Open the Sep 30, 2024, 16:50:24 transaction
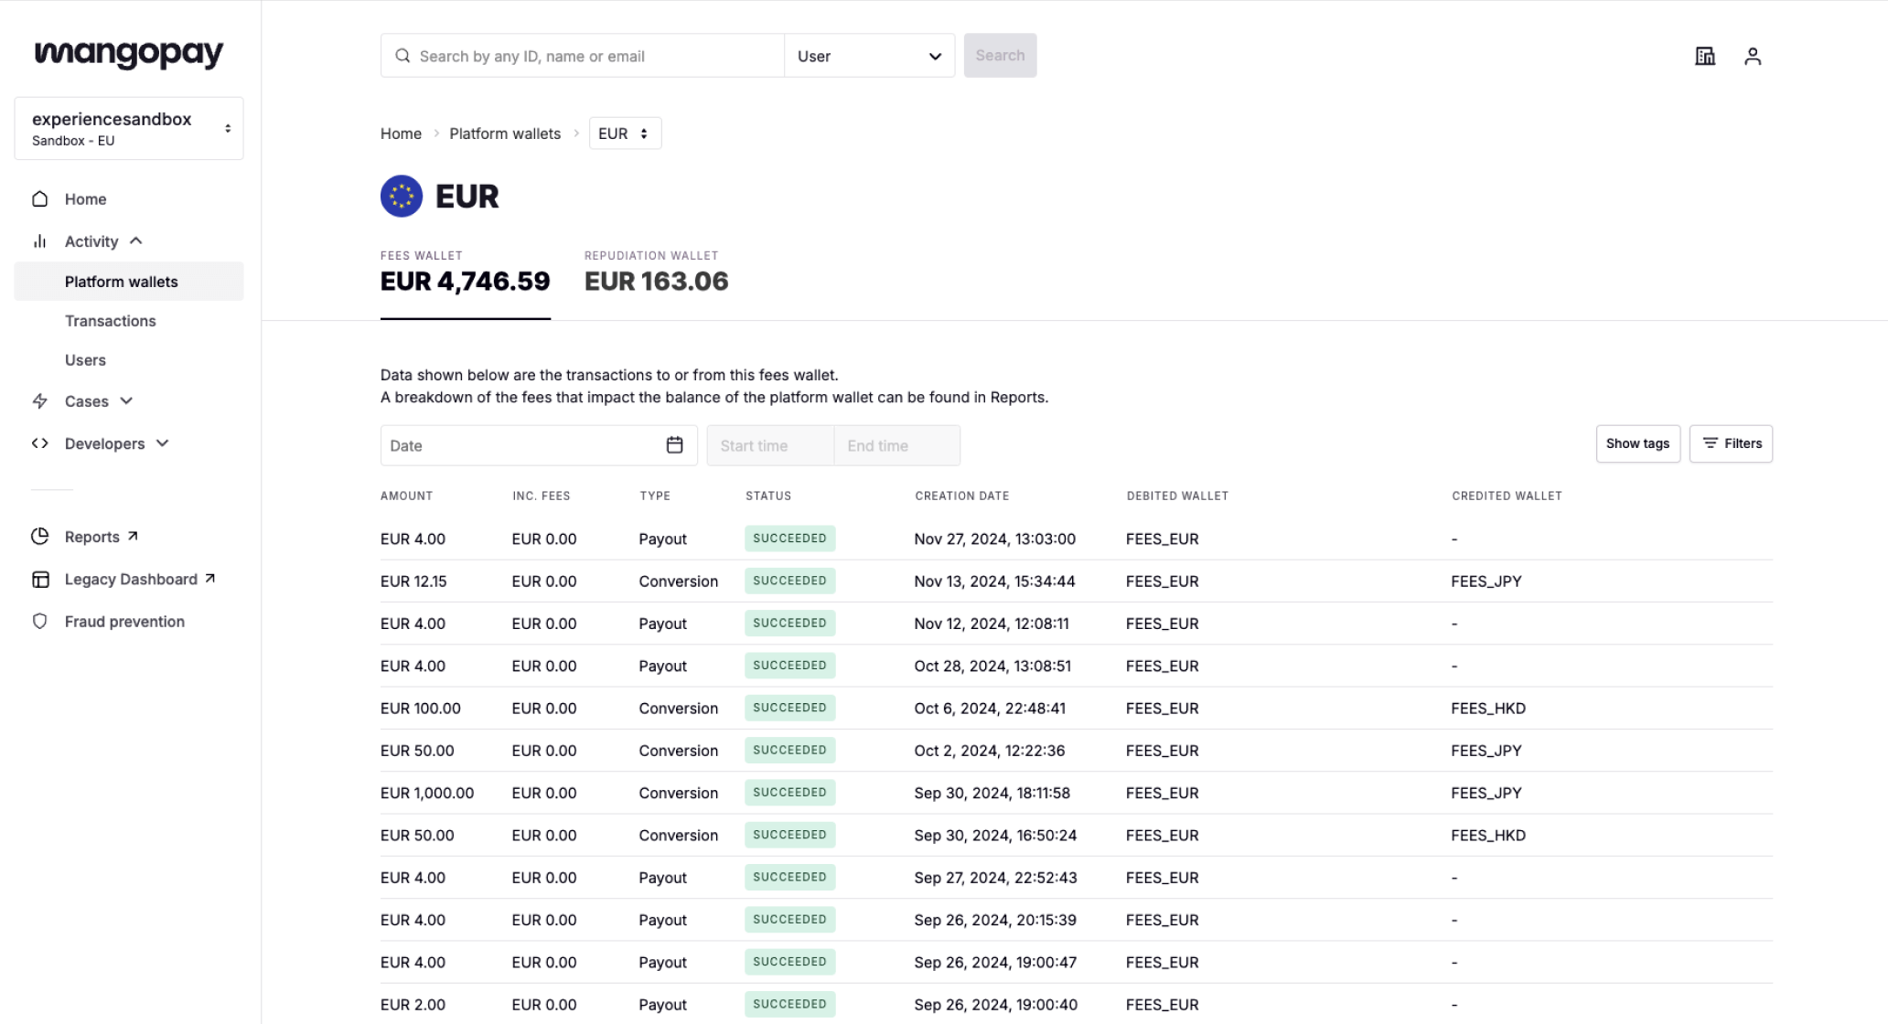Image resolution: width=1888 pixels, height=1024 pixels. tap(1076, 835)
